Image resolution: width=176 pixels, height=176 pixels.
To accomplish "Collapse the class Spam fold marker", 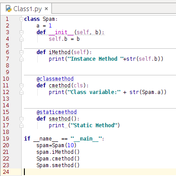I will (x=21, y=19).
